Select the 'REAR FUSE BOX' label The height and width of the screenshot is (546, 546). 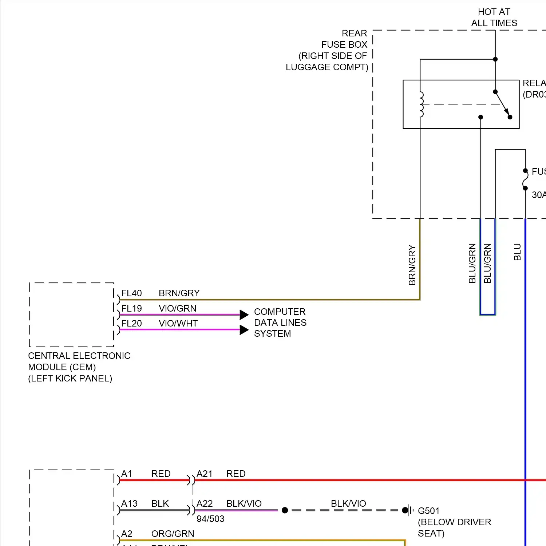point(344,39)
